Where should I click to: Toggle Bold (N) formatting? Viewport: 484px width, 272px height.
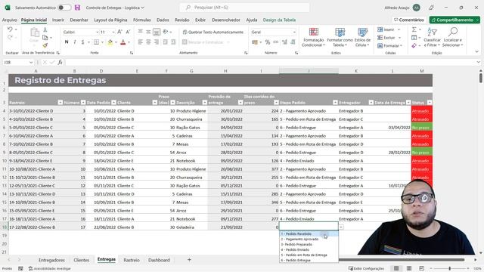(67, 42)
